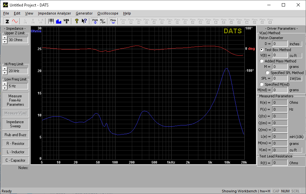Click the Mem W workbench memory icon

tap(113, 21)
